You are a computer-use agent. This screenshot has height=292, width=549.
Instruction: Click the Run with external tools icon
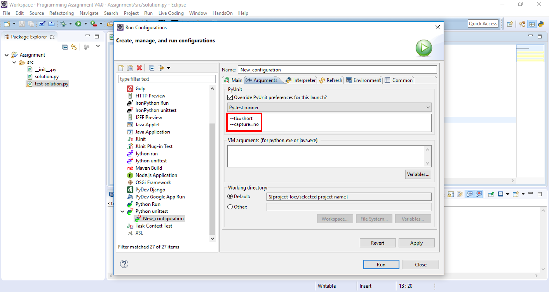(x=93, y=24)
